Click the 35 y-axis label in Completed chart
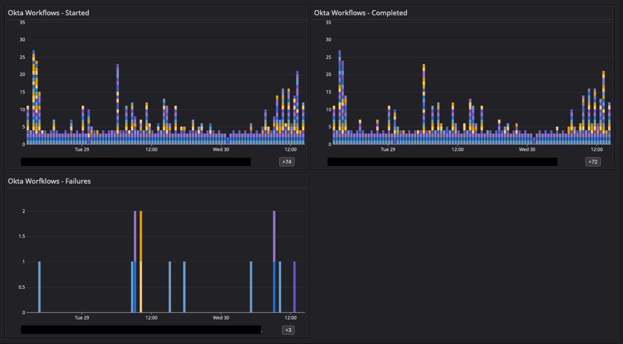This screenshot has height=344, width=623. (x=328, y=22)
